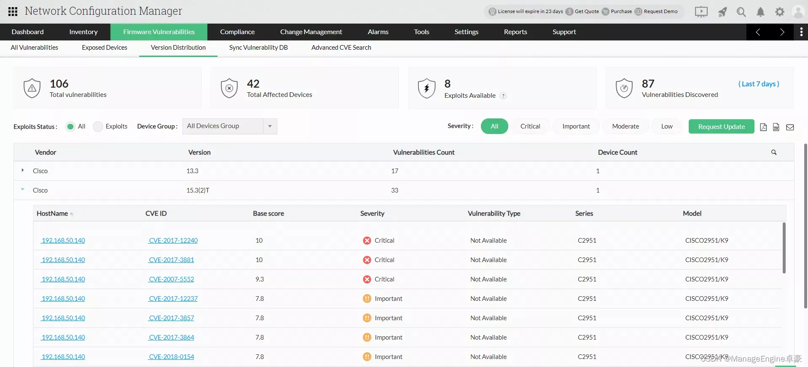
Task: Click the page vertical scrollbar
Action: [x=806, y=226]
